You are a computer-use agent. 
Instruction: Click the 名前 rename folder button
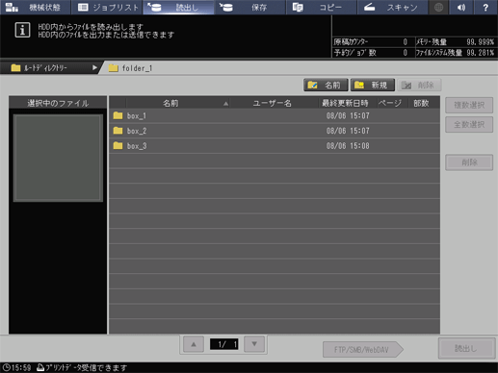click(x=326, y=85)
